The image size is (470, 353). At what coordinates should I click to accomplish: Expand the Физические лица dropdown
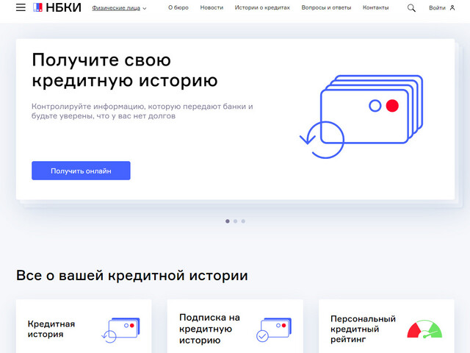(x=119, y=8)
